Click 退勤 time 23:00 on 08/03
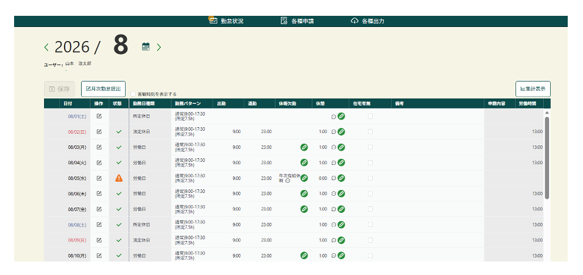583x275 pixels. click(266, 147)
